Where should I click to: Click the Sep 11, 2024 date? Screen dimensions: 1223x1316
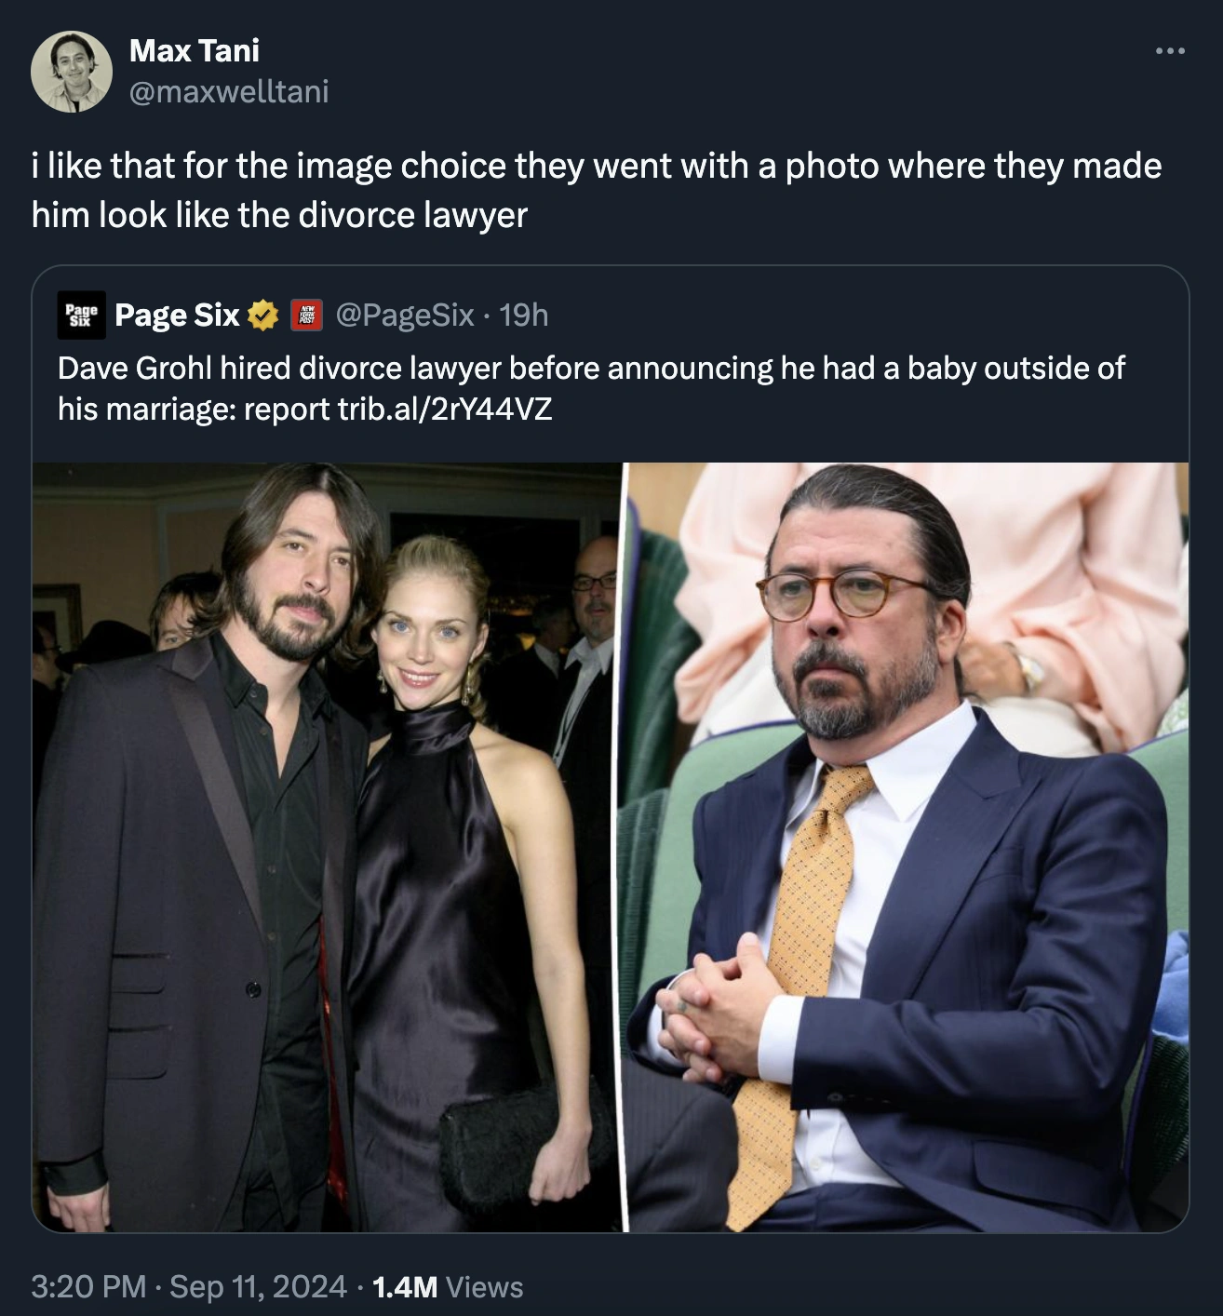pos(258,1287)
